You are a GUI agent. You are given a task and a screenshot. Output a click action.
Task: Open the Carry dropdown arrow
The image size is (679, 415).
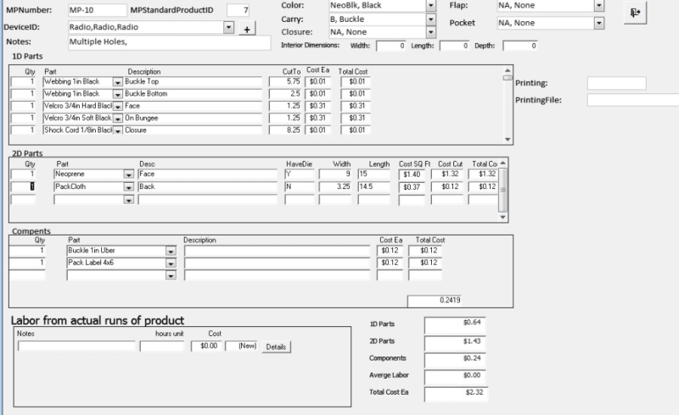[x=430, y=19]
